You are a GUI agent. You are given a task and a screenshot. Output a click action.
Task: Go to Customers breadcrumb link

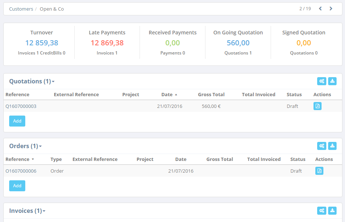click(x=21, y=9)
